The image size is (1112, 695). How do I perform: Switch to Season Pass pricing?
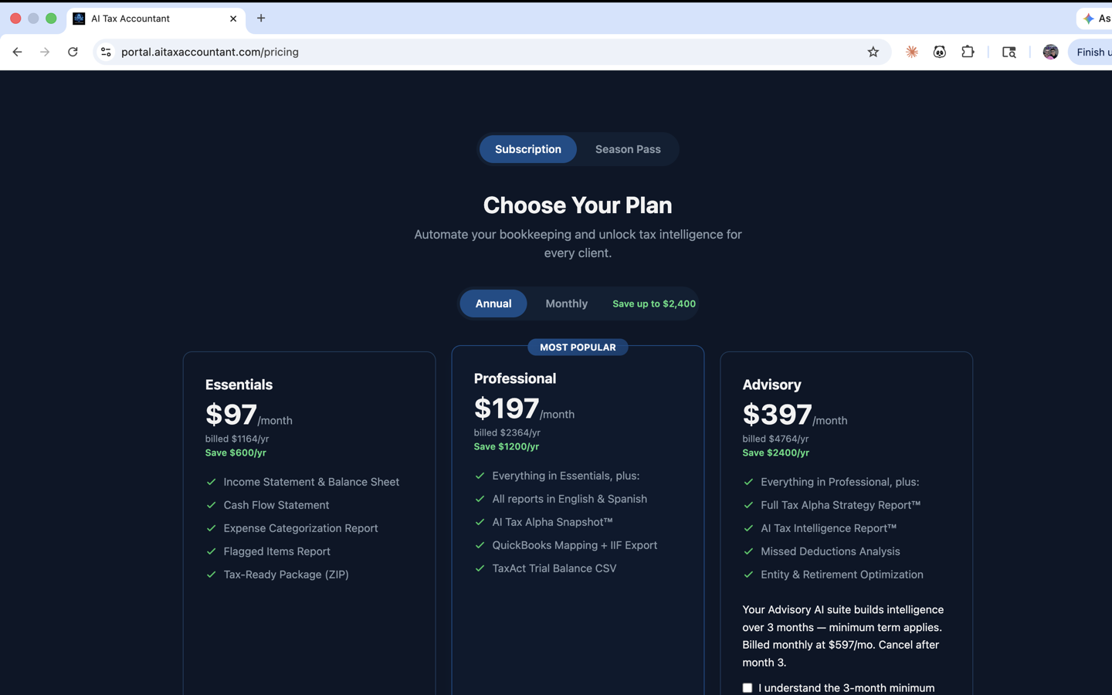pos(628,149)
